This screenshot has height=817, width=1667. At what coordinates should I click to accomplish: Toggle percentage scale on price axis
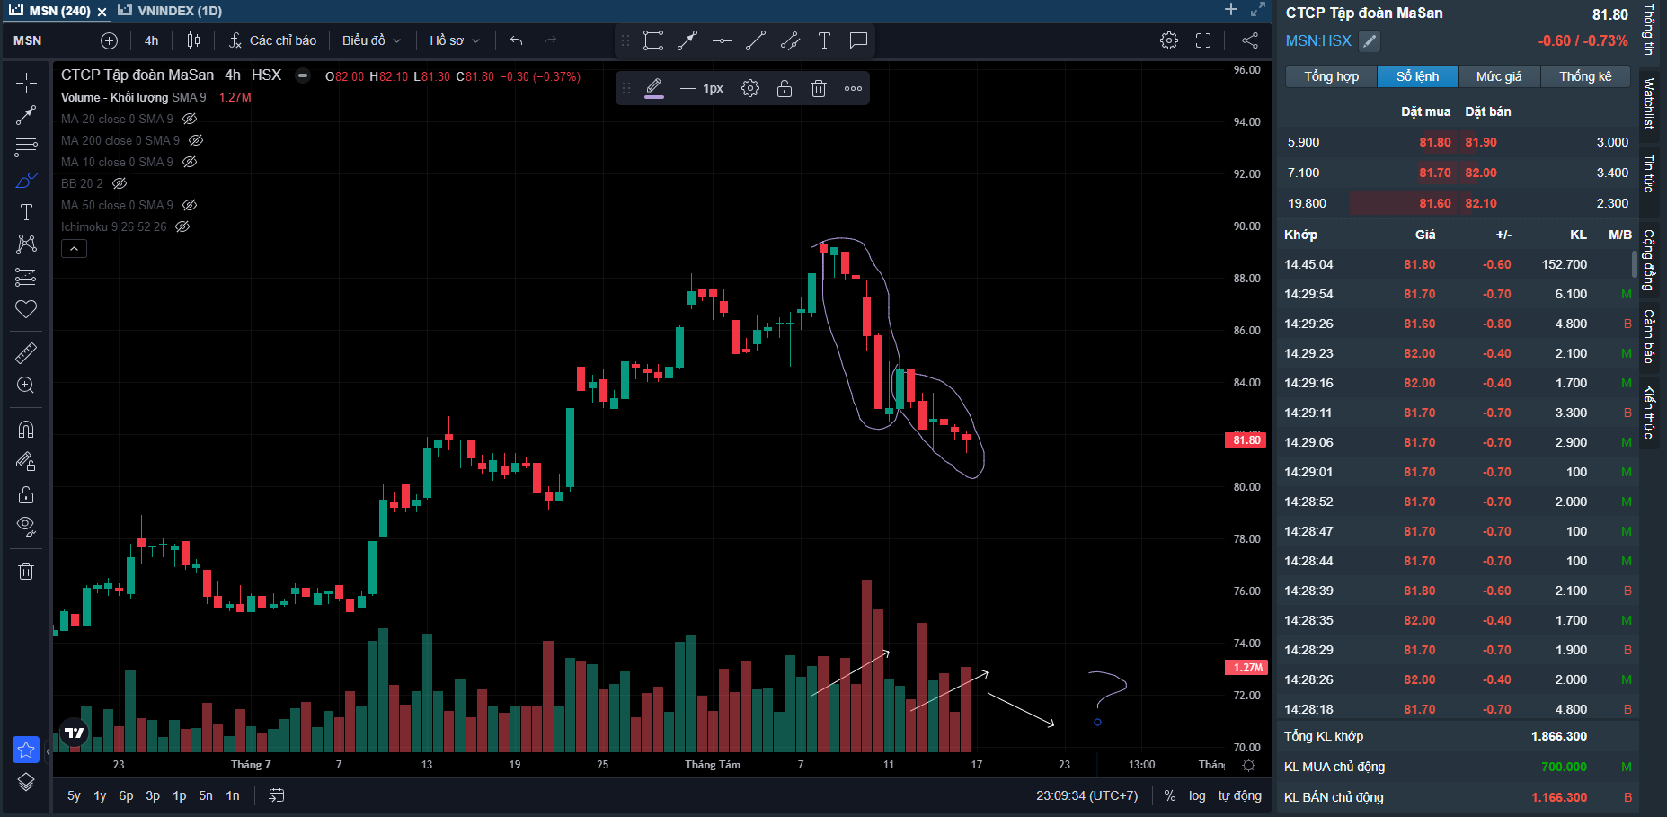(1169, 795)
